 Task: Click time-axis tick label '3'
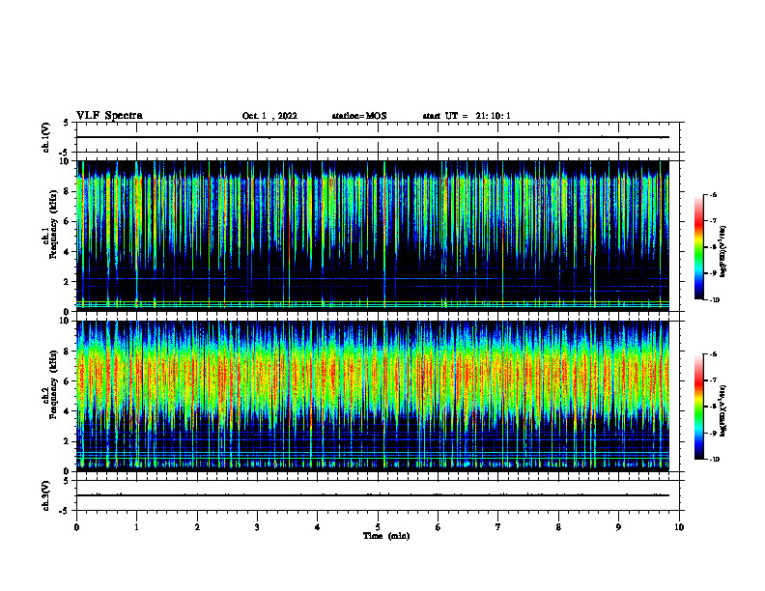pyautogui.click(x=257, y=527)
